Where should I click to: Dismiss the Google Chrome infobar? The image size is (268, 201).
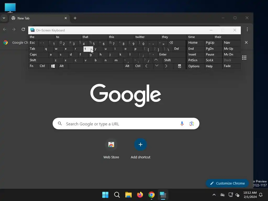(x=246, y=42)
